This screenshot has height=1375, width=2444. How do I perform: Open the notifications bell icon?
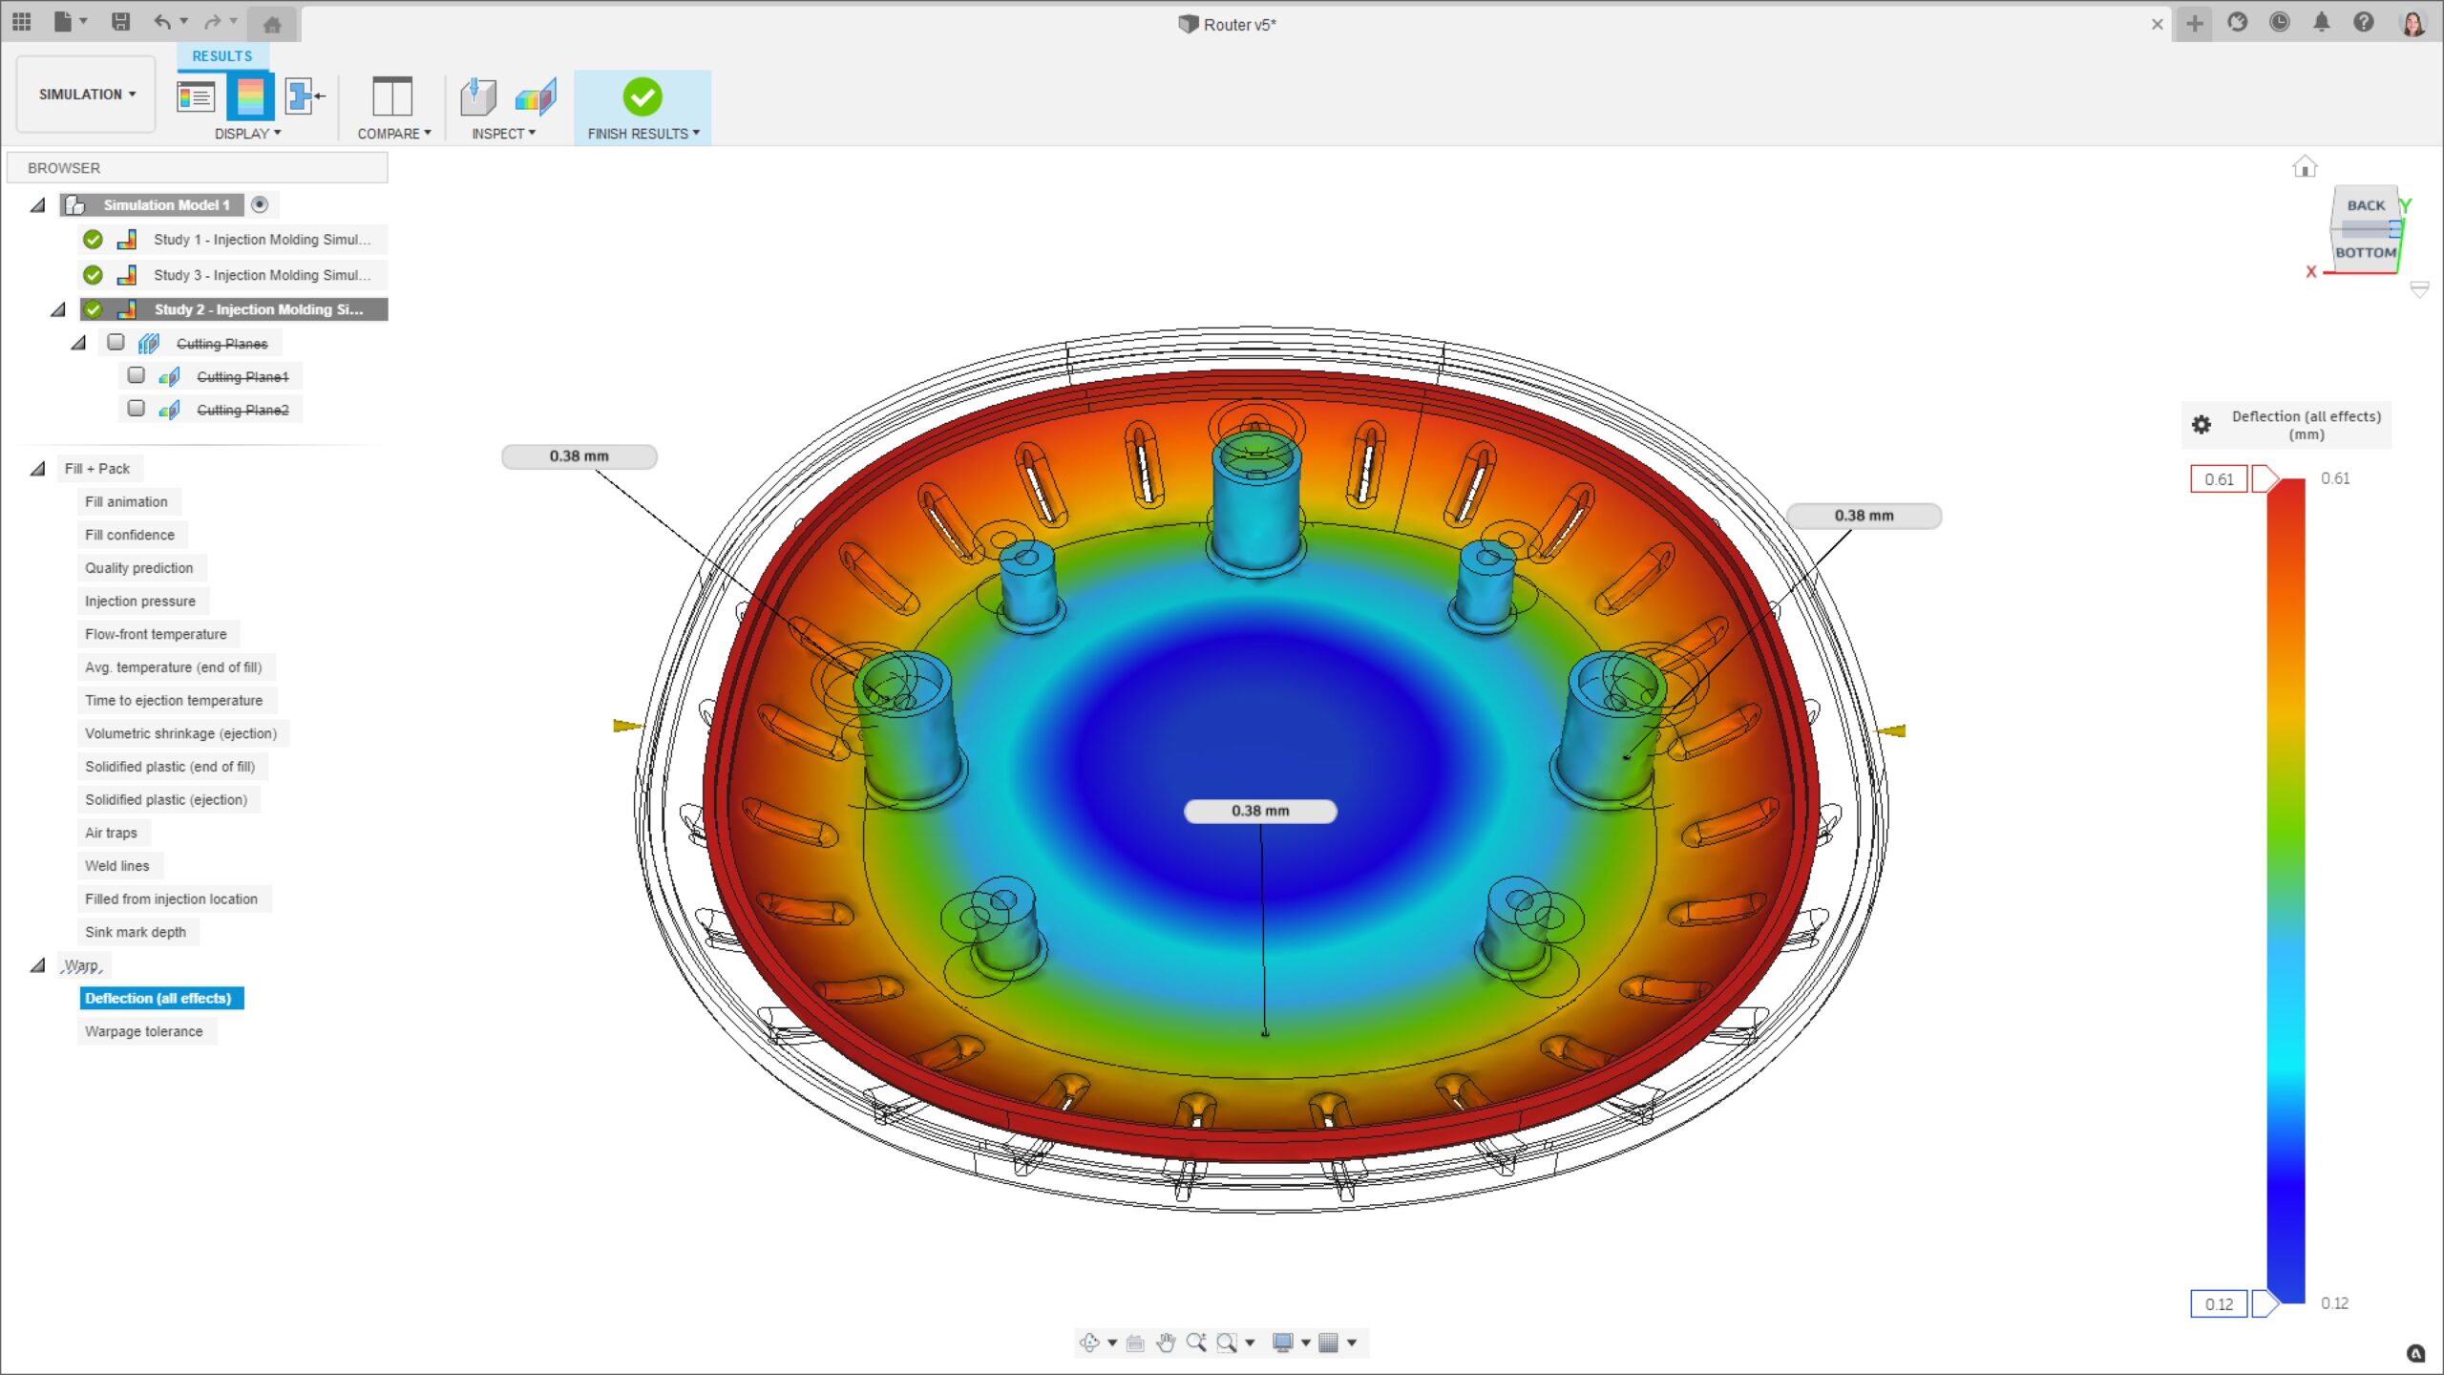click(x=2322, y=23)
